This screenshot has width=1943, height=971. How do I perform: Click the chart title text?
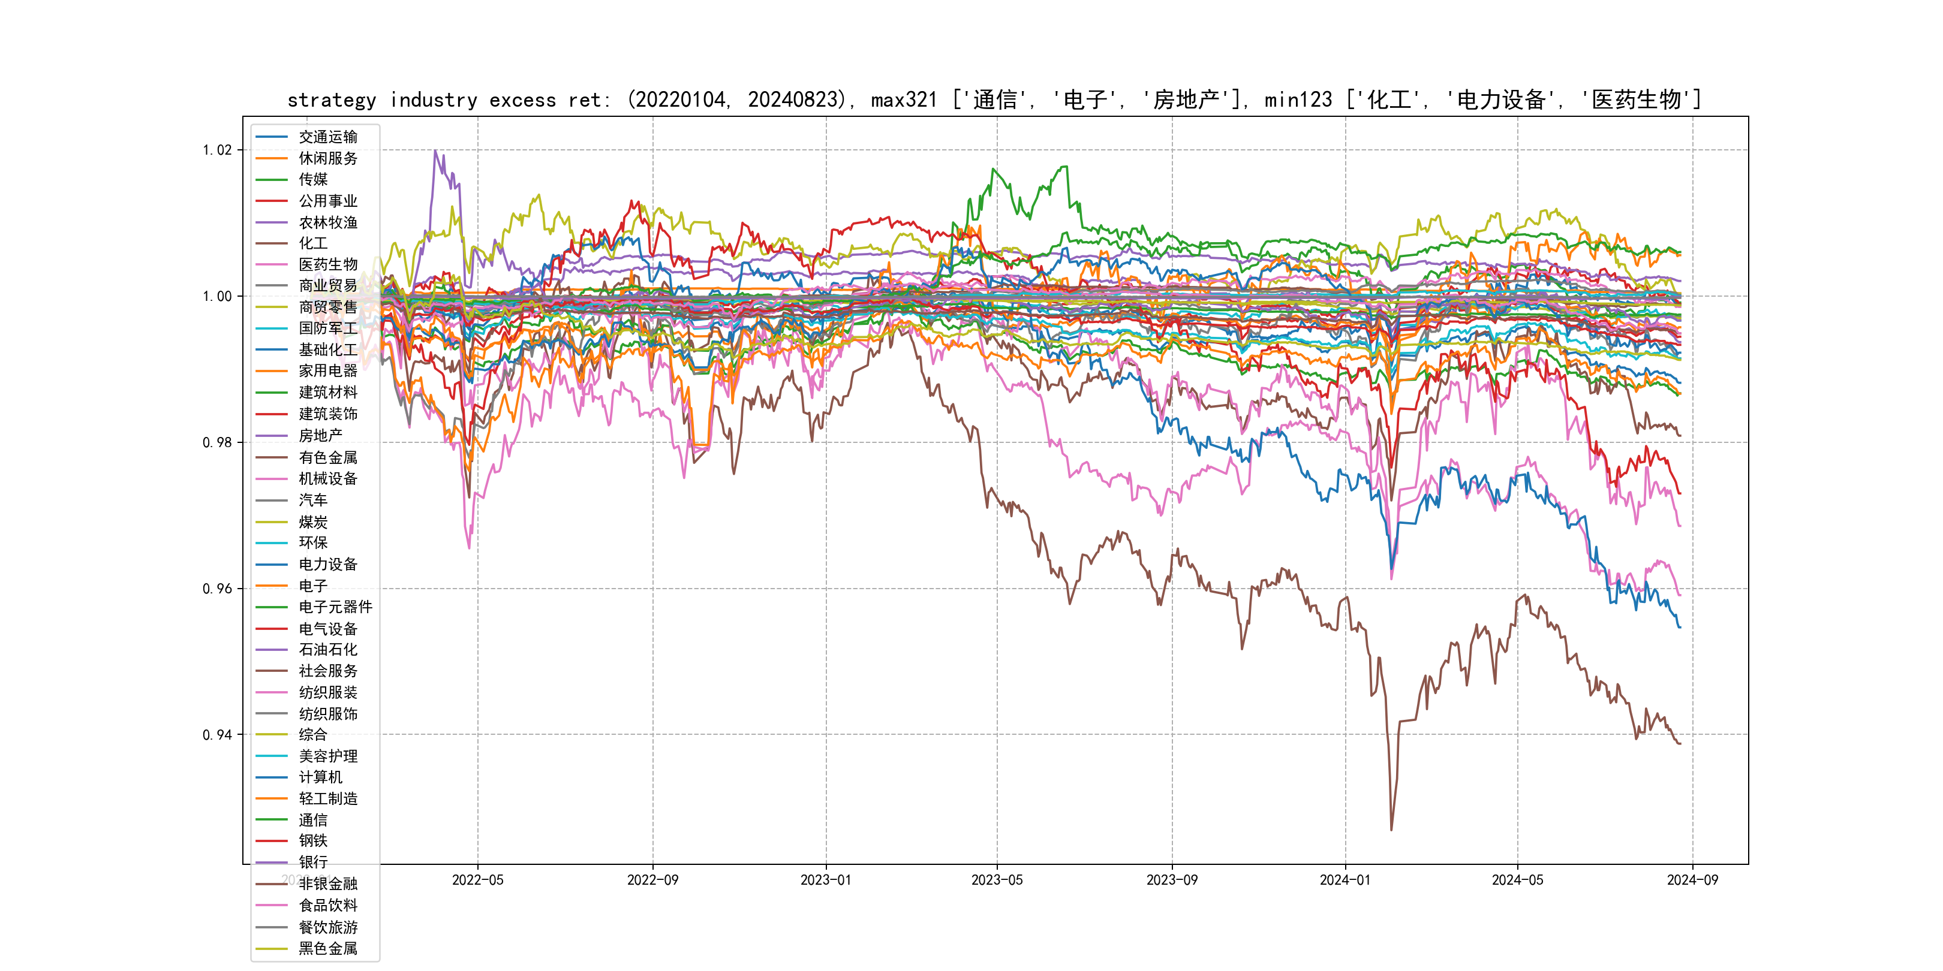(x=994, y=99)
